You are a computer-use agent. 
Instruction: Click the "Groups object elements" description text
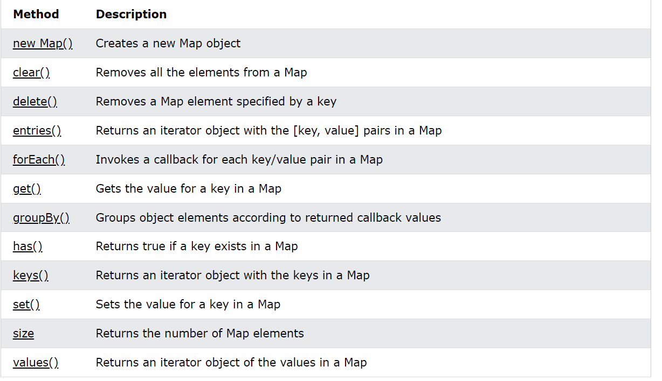tap(268, 218)
